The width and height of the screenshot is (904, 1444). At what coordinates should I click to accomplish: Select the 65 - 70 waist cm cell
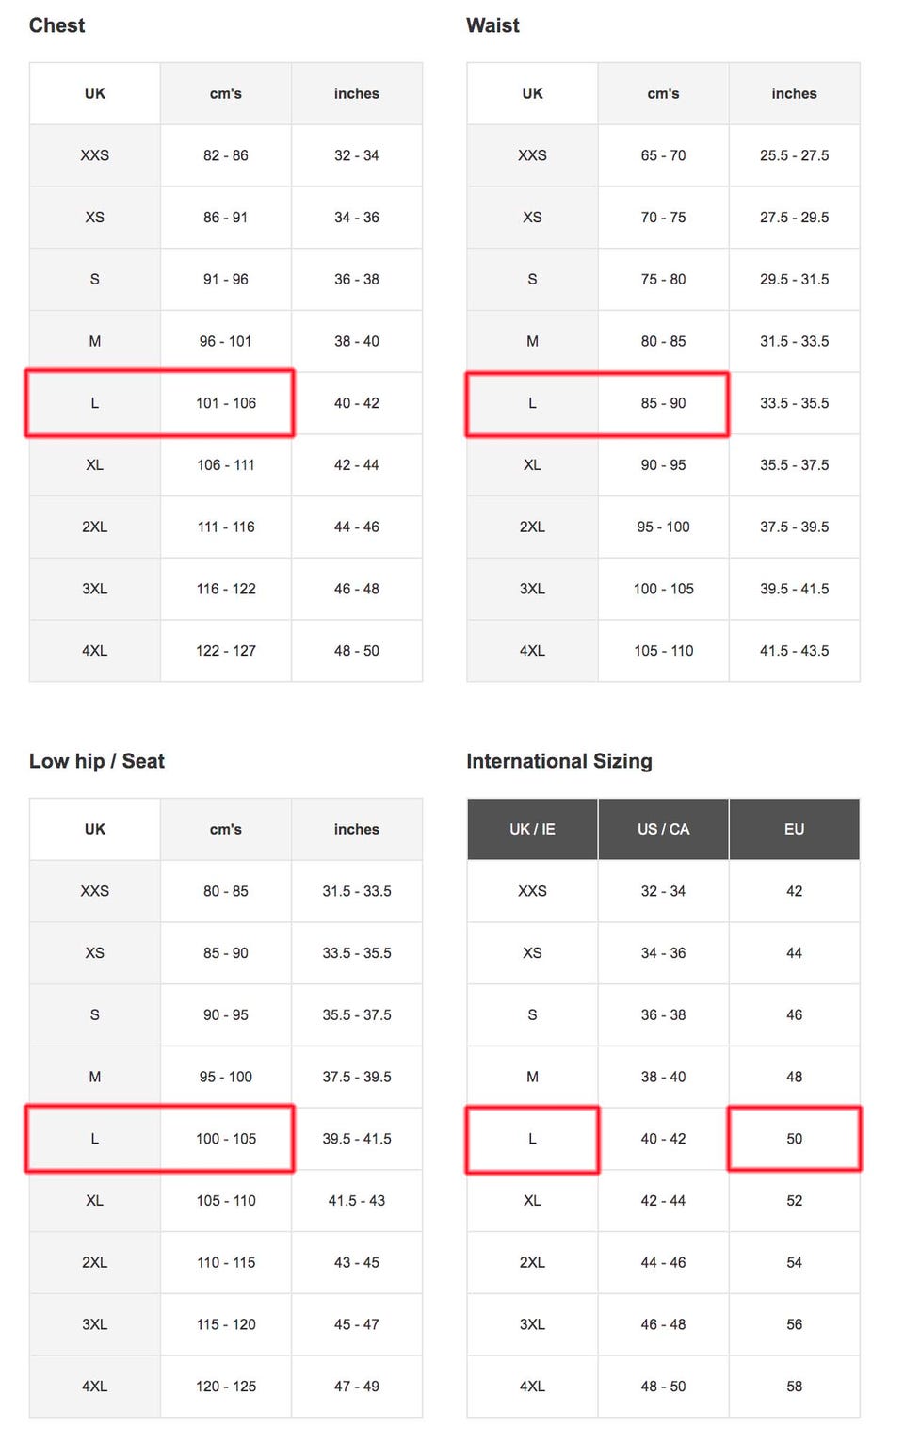(x=663, y=155)
